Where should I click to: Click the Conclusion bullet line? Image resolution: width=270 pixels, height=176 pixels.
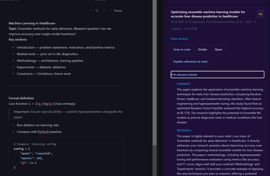pos(44,74)
